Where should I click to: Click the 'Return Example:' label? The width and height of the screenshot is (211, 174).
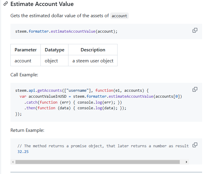pos(27,130)
